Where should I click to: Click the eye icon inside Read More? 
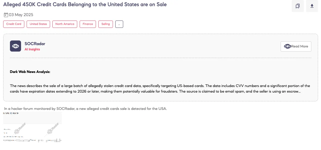pos(287,46)
